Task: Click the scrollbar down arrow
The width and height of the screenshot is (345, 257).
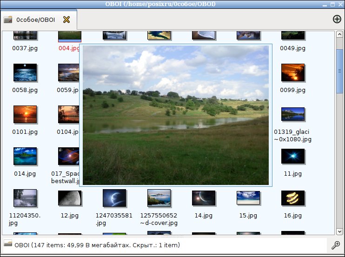Action: 339,231
